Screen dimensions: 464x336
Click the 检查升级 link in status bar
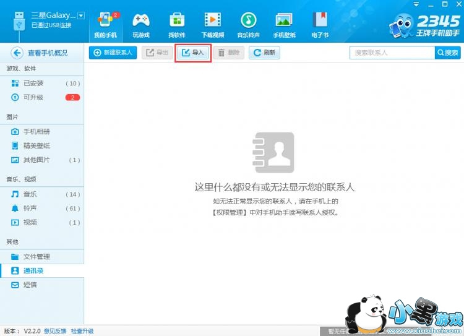[x=82, y=331]
